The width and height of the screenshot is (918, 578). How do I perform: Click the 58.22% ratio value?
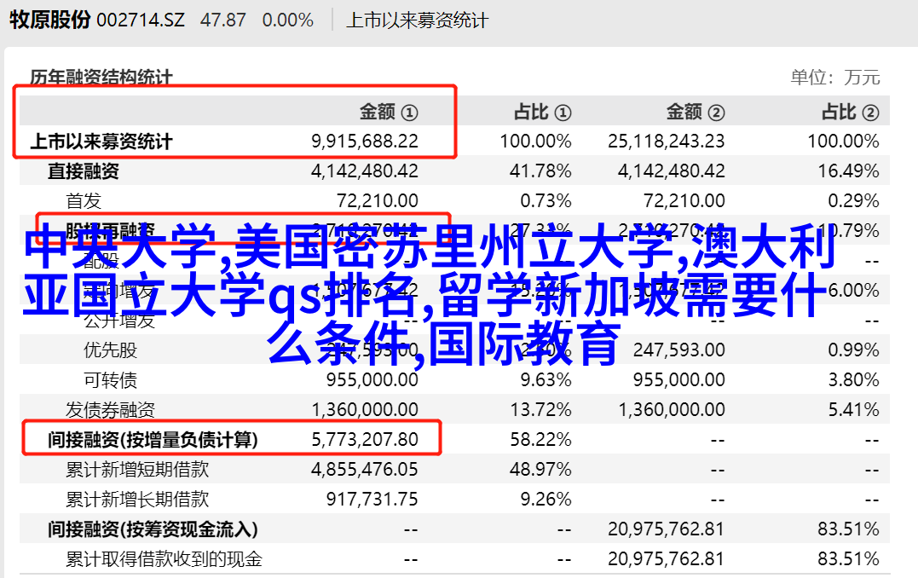(x=540, y=440)
